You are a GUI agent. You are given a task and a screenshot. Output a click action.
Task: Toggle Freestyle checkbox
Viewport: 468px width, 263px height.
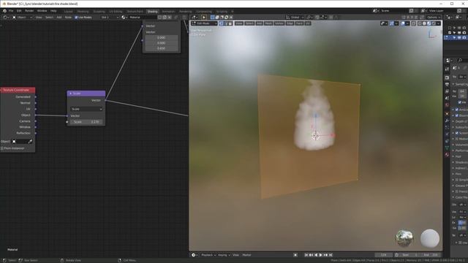click(456, 191)
